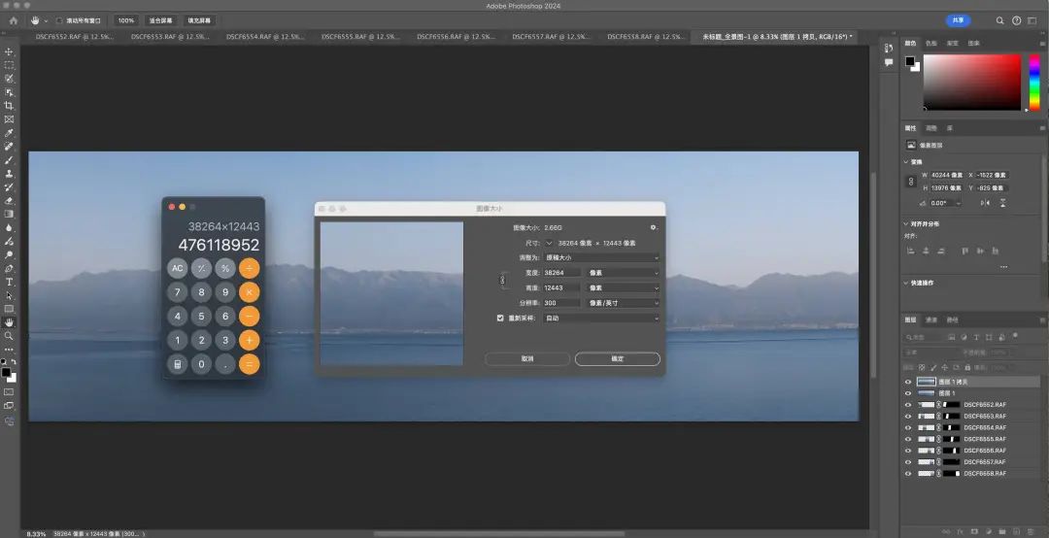
Task: Open the 调整为 preset dropdown
Action: (x=601, y=257)
